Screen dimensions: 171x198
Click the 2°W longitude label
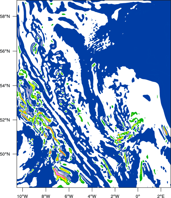[115, 196]
